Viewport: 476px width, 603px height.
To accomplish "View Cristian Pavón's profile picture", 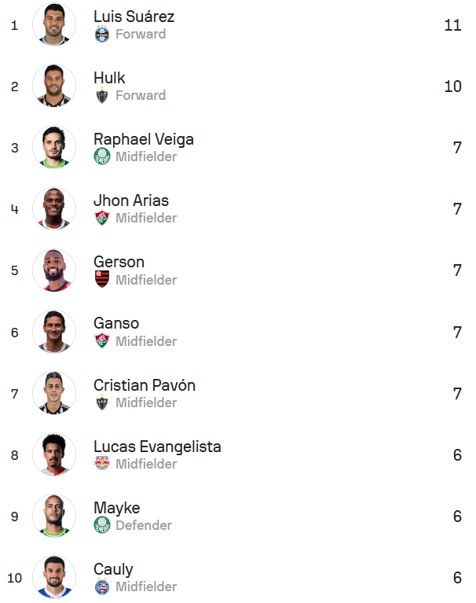I will coord(54,393).
